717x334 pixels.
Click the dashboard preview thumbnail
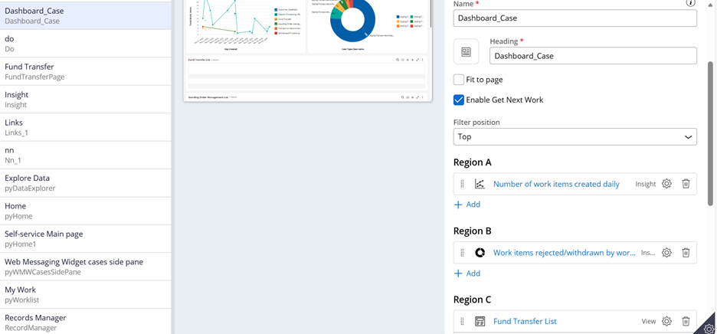tap(307, 50)
